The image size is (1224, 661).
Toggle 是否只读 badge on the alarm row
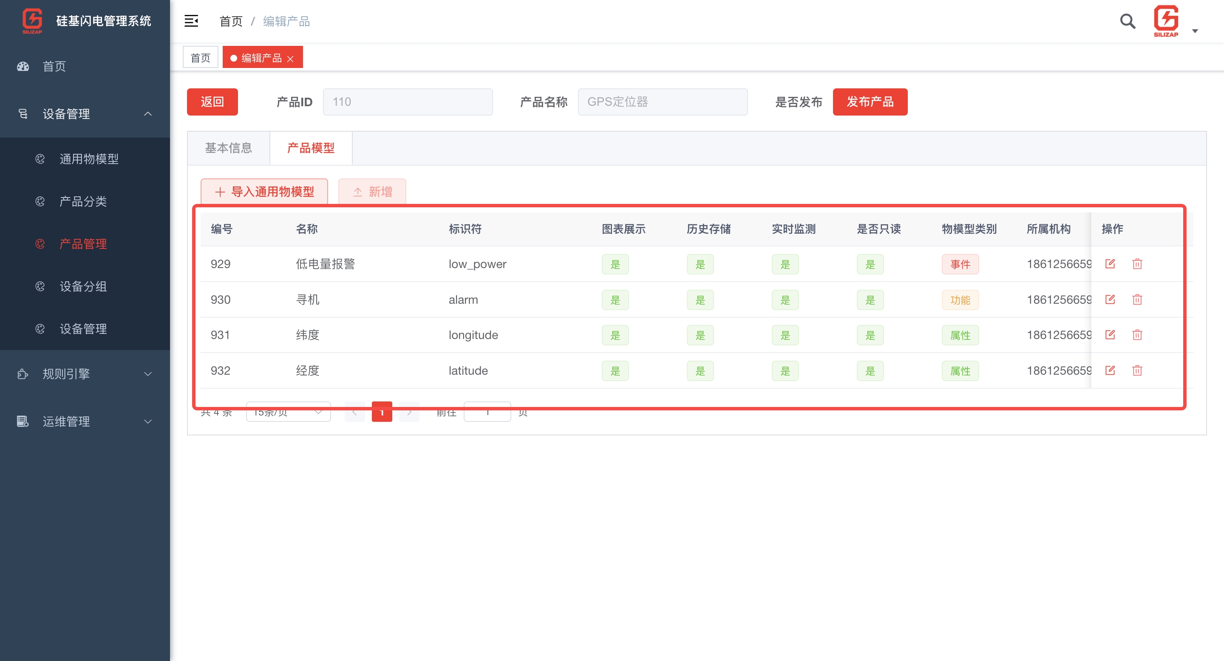[870, 299]
